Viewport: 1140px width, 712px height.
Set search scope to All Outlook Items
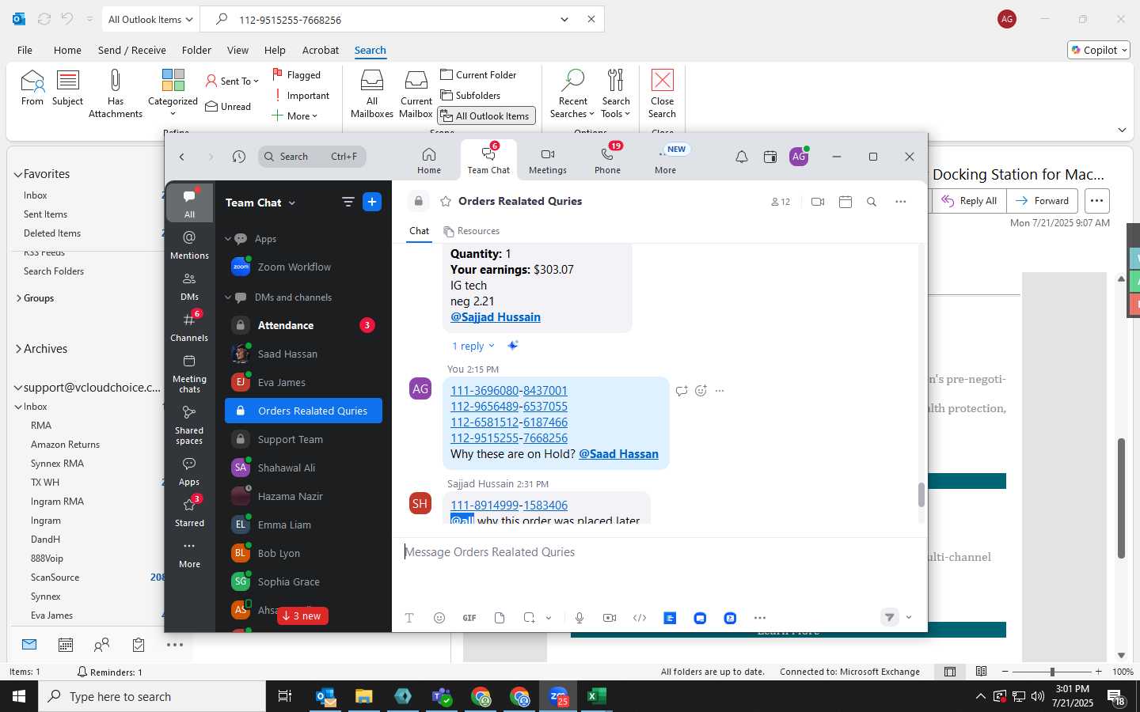[485, 116]
